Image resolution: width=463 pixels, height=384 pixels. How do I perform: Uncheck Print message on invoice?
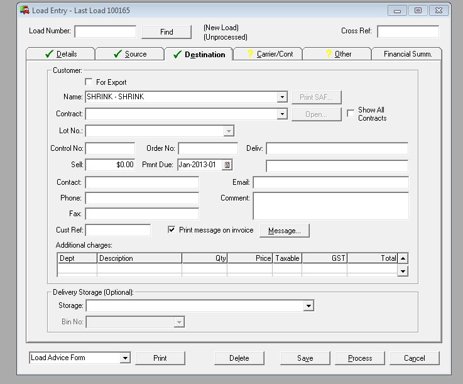[x=172, y=230]
